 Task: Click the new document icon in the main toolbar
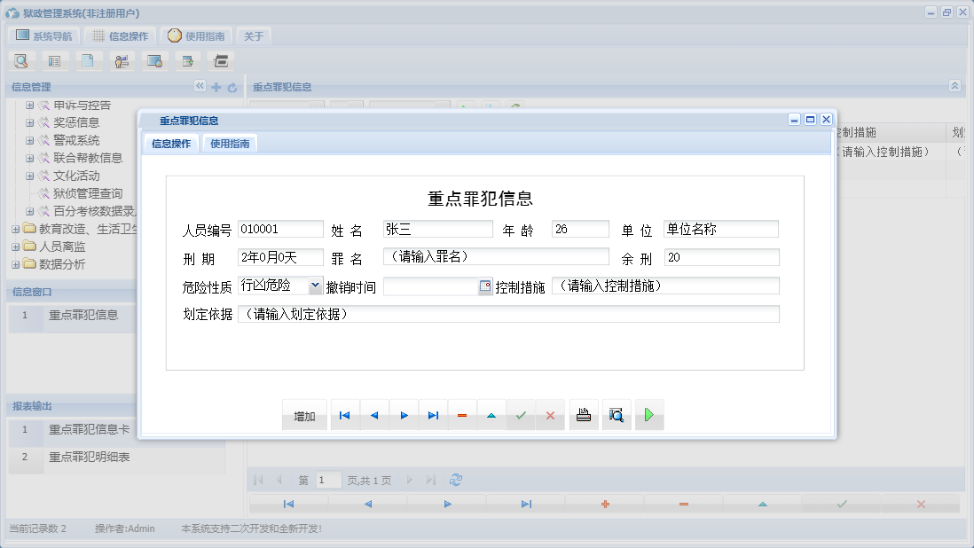(89, 60)
